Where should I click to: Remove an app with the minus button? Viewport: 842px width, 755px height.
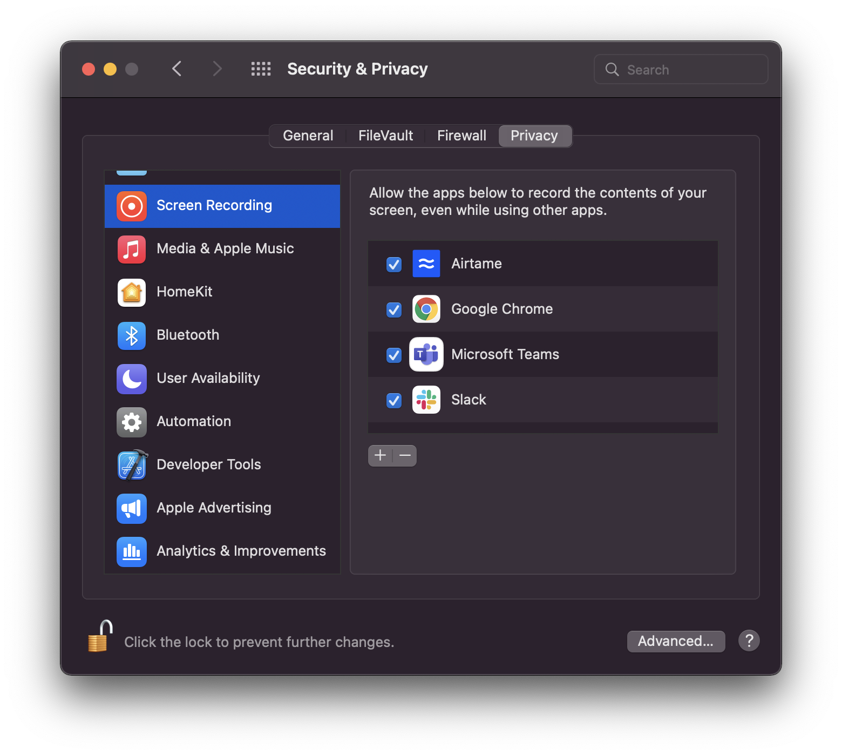tap(405, 456)
